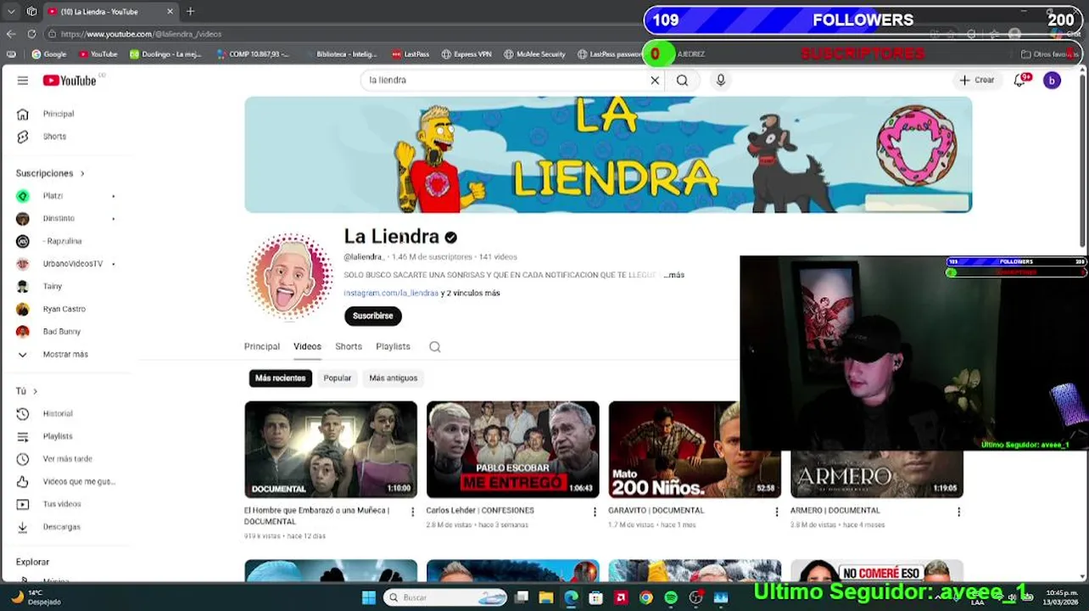This screenshot has width=1089, height=611.
Task: Open the YouTube hamburger guide menu
Action: (23, 81)
